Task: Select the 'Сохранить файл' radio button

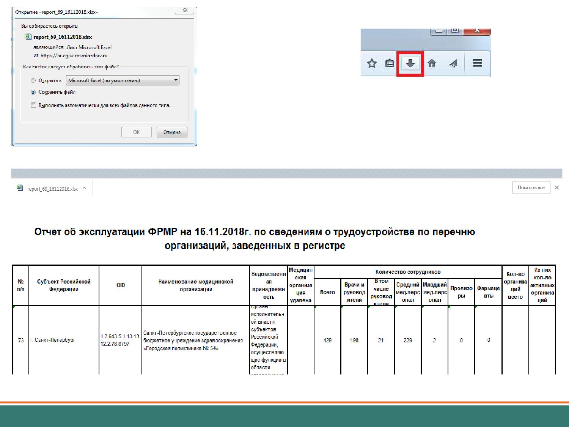Action: point(33,92)
